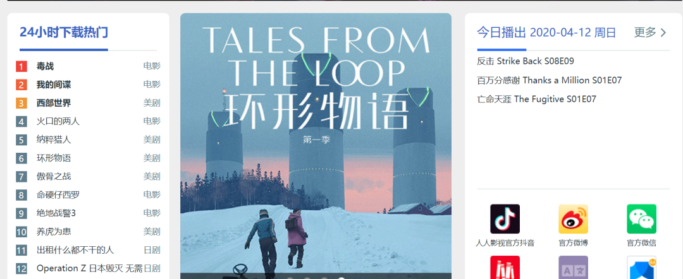Open 毒战 in the hot downloads list
The height and width of the screenshot is (279, 683).
click(45, 66)
